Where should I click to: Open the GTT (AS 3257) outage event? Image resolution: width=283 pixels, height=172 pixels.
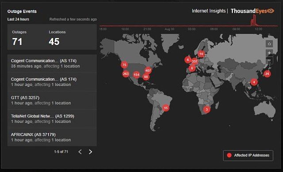[52, 100]
